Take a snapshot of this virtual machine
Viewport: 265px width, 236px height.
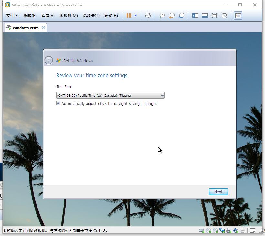pyautogui.click(x=162, y=16)
